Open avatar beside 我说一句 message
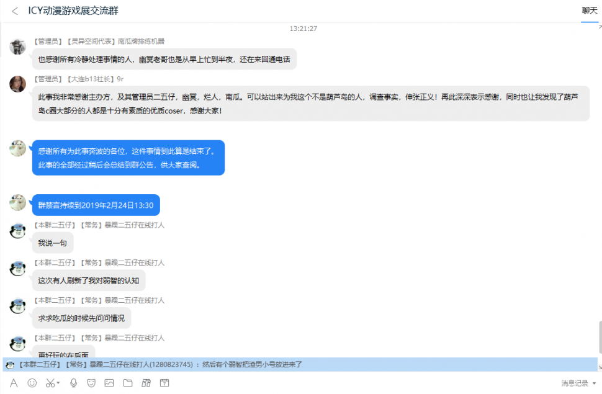The height and width of the screenshot is (394, 602). pyautogui.click(x=17, y=230)
